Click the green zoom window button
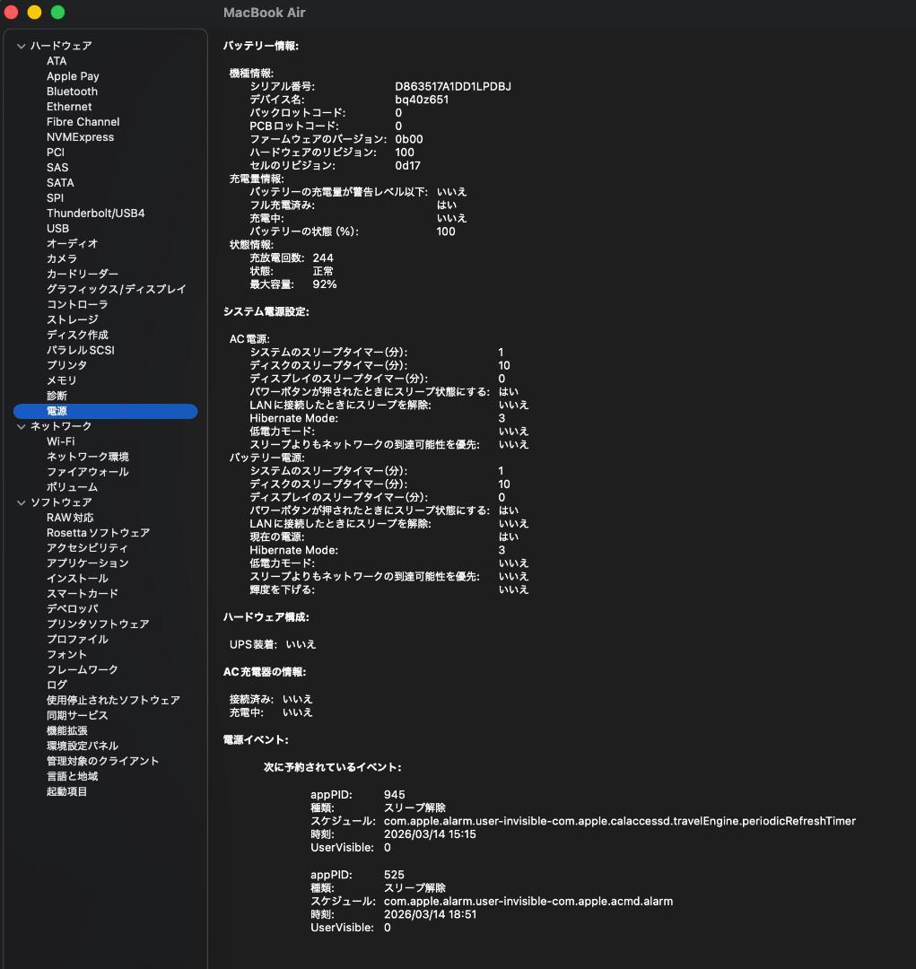 (57, 13)
